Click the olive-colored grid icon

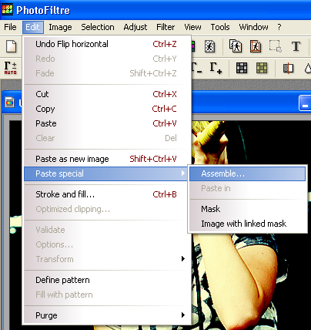[x=262, y=68]
